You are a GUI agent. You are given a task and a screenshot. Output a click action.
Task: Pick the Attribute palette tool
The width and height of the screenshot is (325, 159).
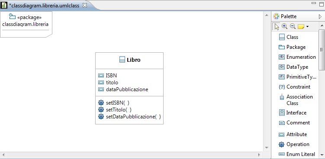click(x=293, y=134)
